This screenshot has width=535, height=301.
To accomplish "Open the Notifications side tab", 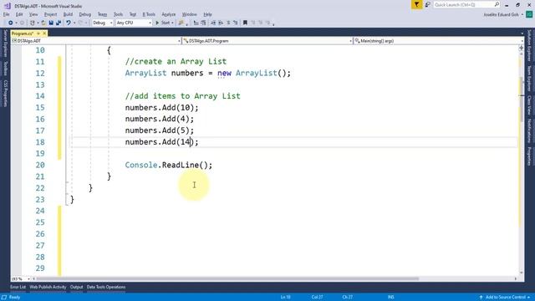I will tap(529, 131).
